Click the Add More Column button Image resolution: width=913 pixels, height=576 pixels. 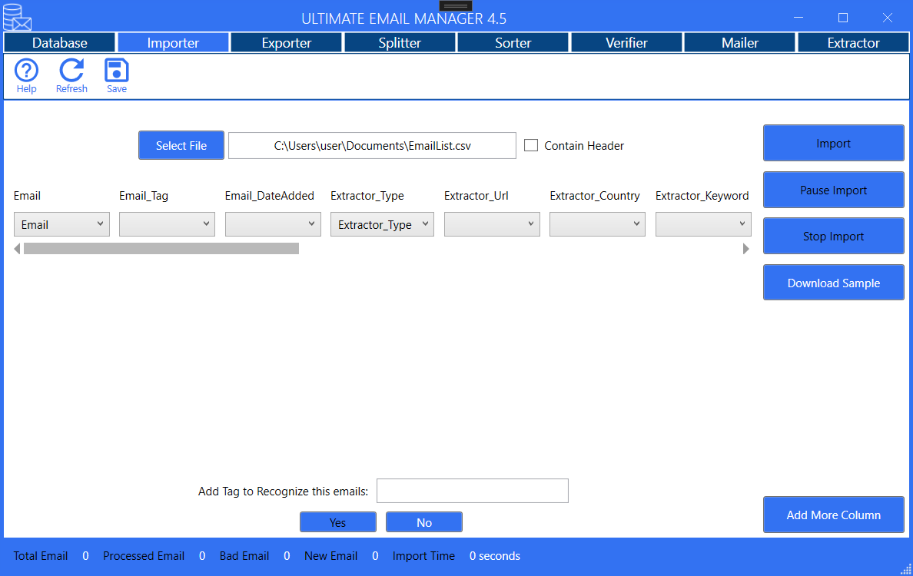point(833,515)
